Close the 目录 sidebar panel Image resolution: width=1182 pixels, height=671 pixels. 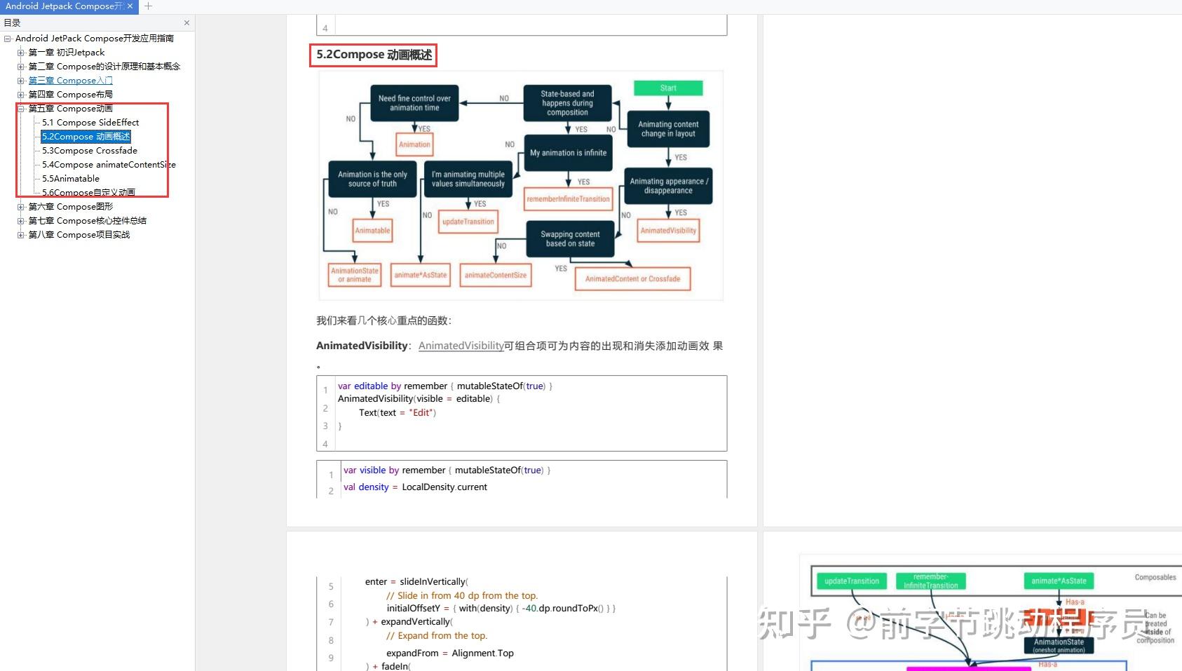(186, 22)
